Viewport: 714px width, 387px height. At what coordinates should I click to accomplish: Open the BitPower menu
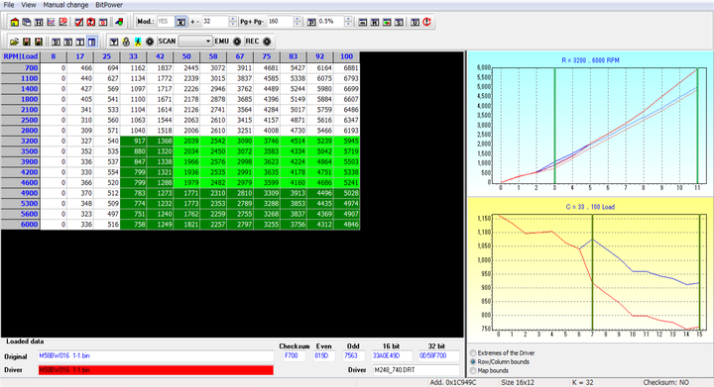(x=109, y=5)
